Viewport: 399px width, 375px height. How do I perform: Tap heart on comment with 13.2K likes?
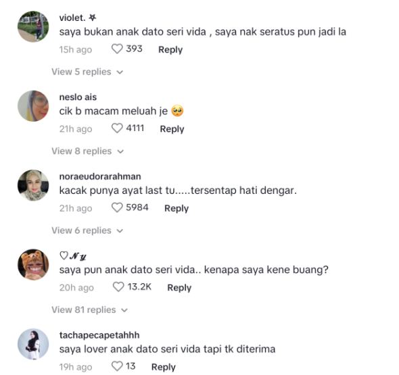tap(118, 286)
